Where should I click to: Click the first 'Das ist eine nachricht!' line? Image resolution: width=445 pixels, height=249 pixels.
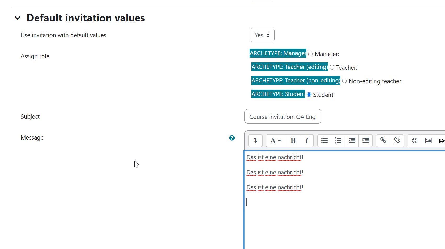pos(275,157)
